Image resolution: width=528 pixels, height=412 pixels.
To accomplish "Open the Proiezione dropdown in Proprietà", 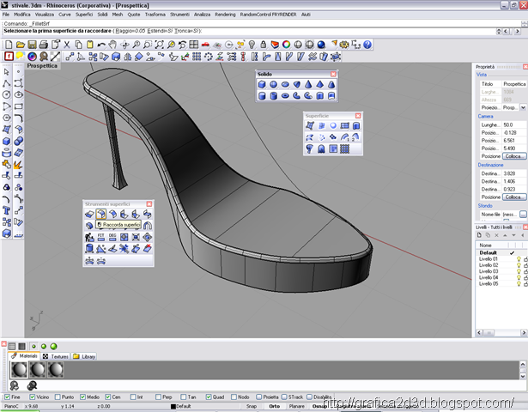I will coord(523,107).
